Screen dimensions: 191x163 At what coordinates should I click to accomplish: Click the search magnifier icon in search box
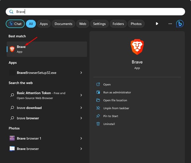point(11,12)
